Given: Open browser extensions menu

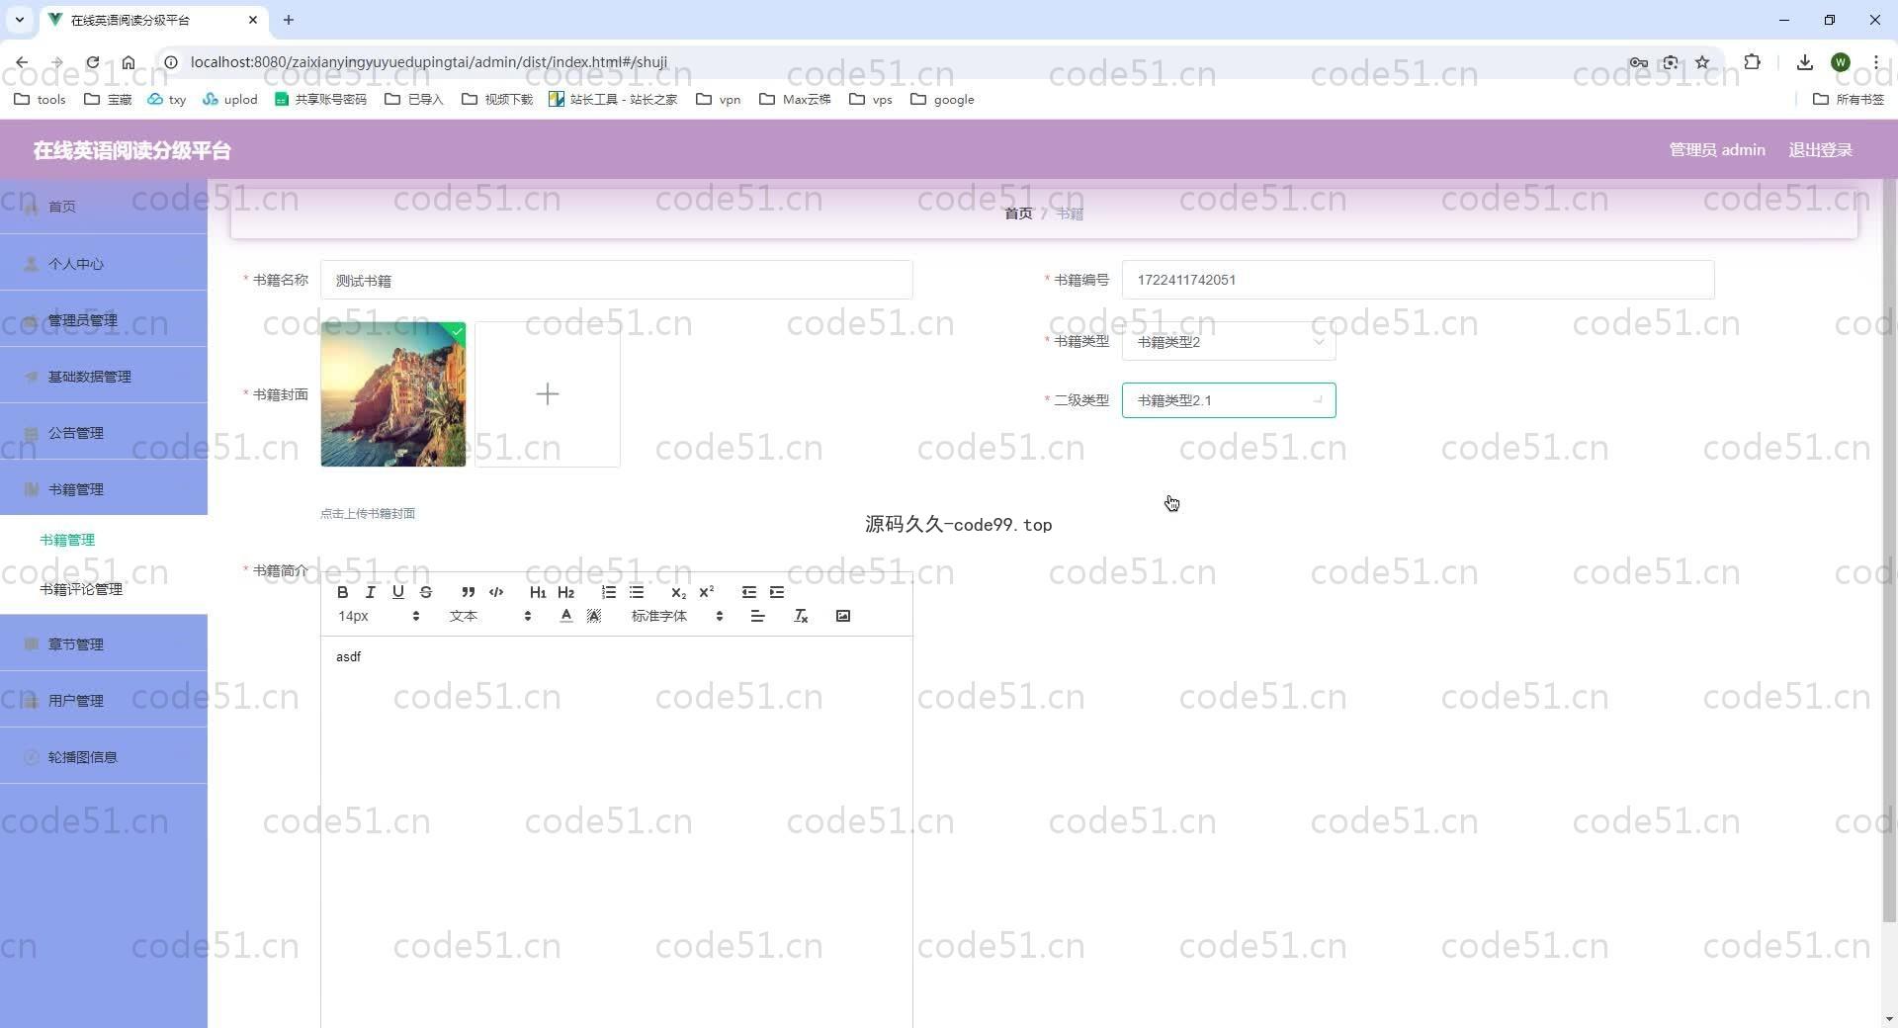Looking at the screenshot, I should [x=1752, y=62].
